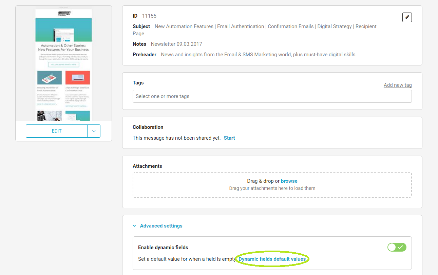The width and height of the screenshot is (438, 275).
Task: Click the teal hero banner in the preview
Action: pyautogui.click(x=63, y=30)
